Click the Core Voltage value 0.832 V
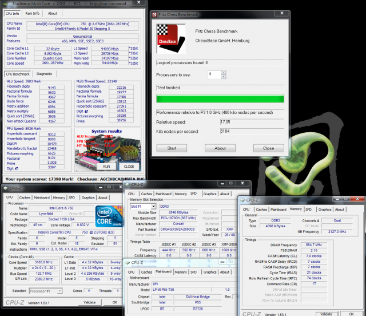Screen dimensions: 366x316 83,225
